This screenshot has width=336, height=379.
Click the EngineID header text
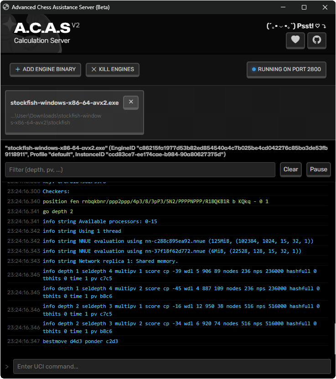(x=166, y=151)
